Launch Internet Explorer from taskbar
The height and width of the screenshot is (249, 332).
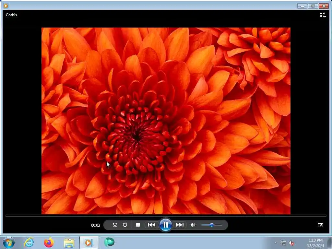click(x=29, y=243)
